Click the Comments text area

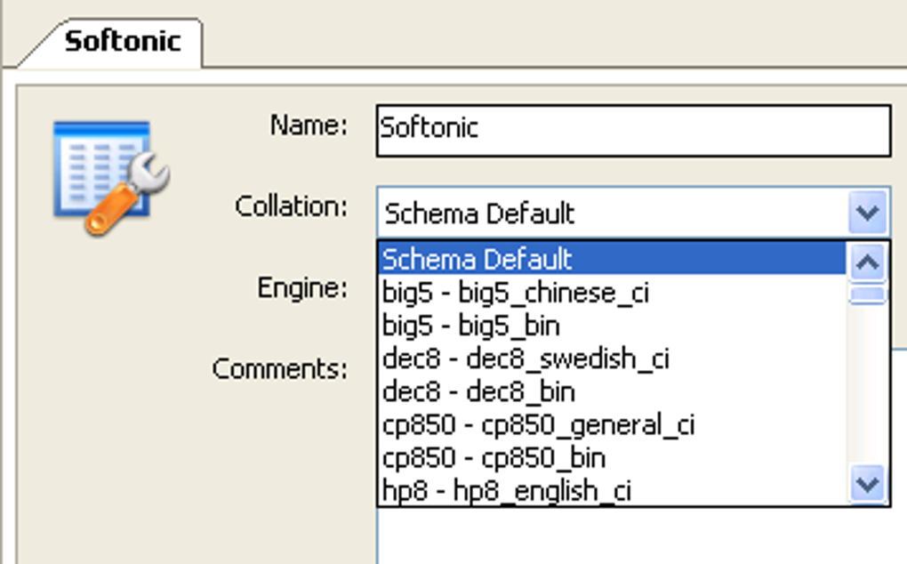642,535
